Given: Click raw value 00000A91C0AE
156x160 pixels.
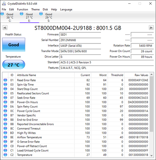Looking at the screenshot, I should pos(138,80).
